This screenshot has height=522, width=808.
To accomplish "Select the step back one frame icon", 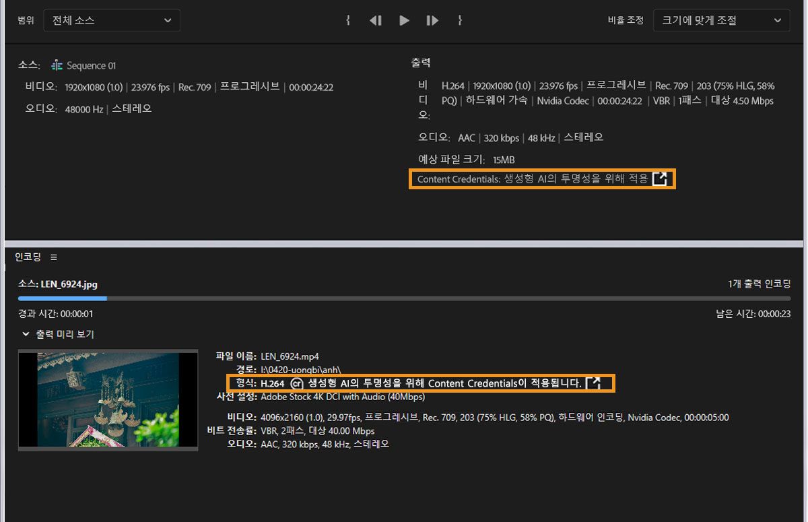I will click(x=376, y=20).
